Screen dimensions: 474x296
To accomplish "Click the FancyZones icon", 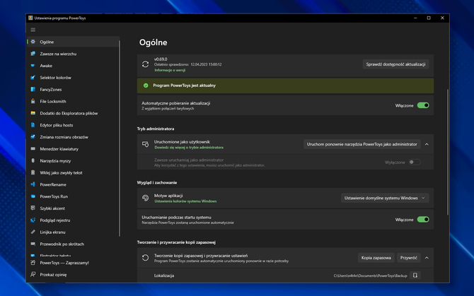I will (33, 89).
